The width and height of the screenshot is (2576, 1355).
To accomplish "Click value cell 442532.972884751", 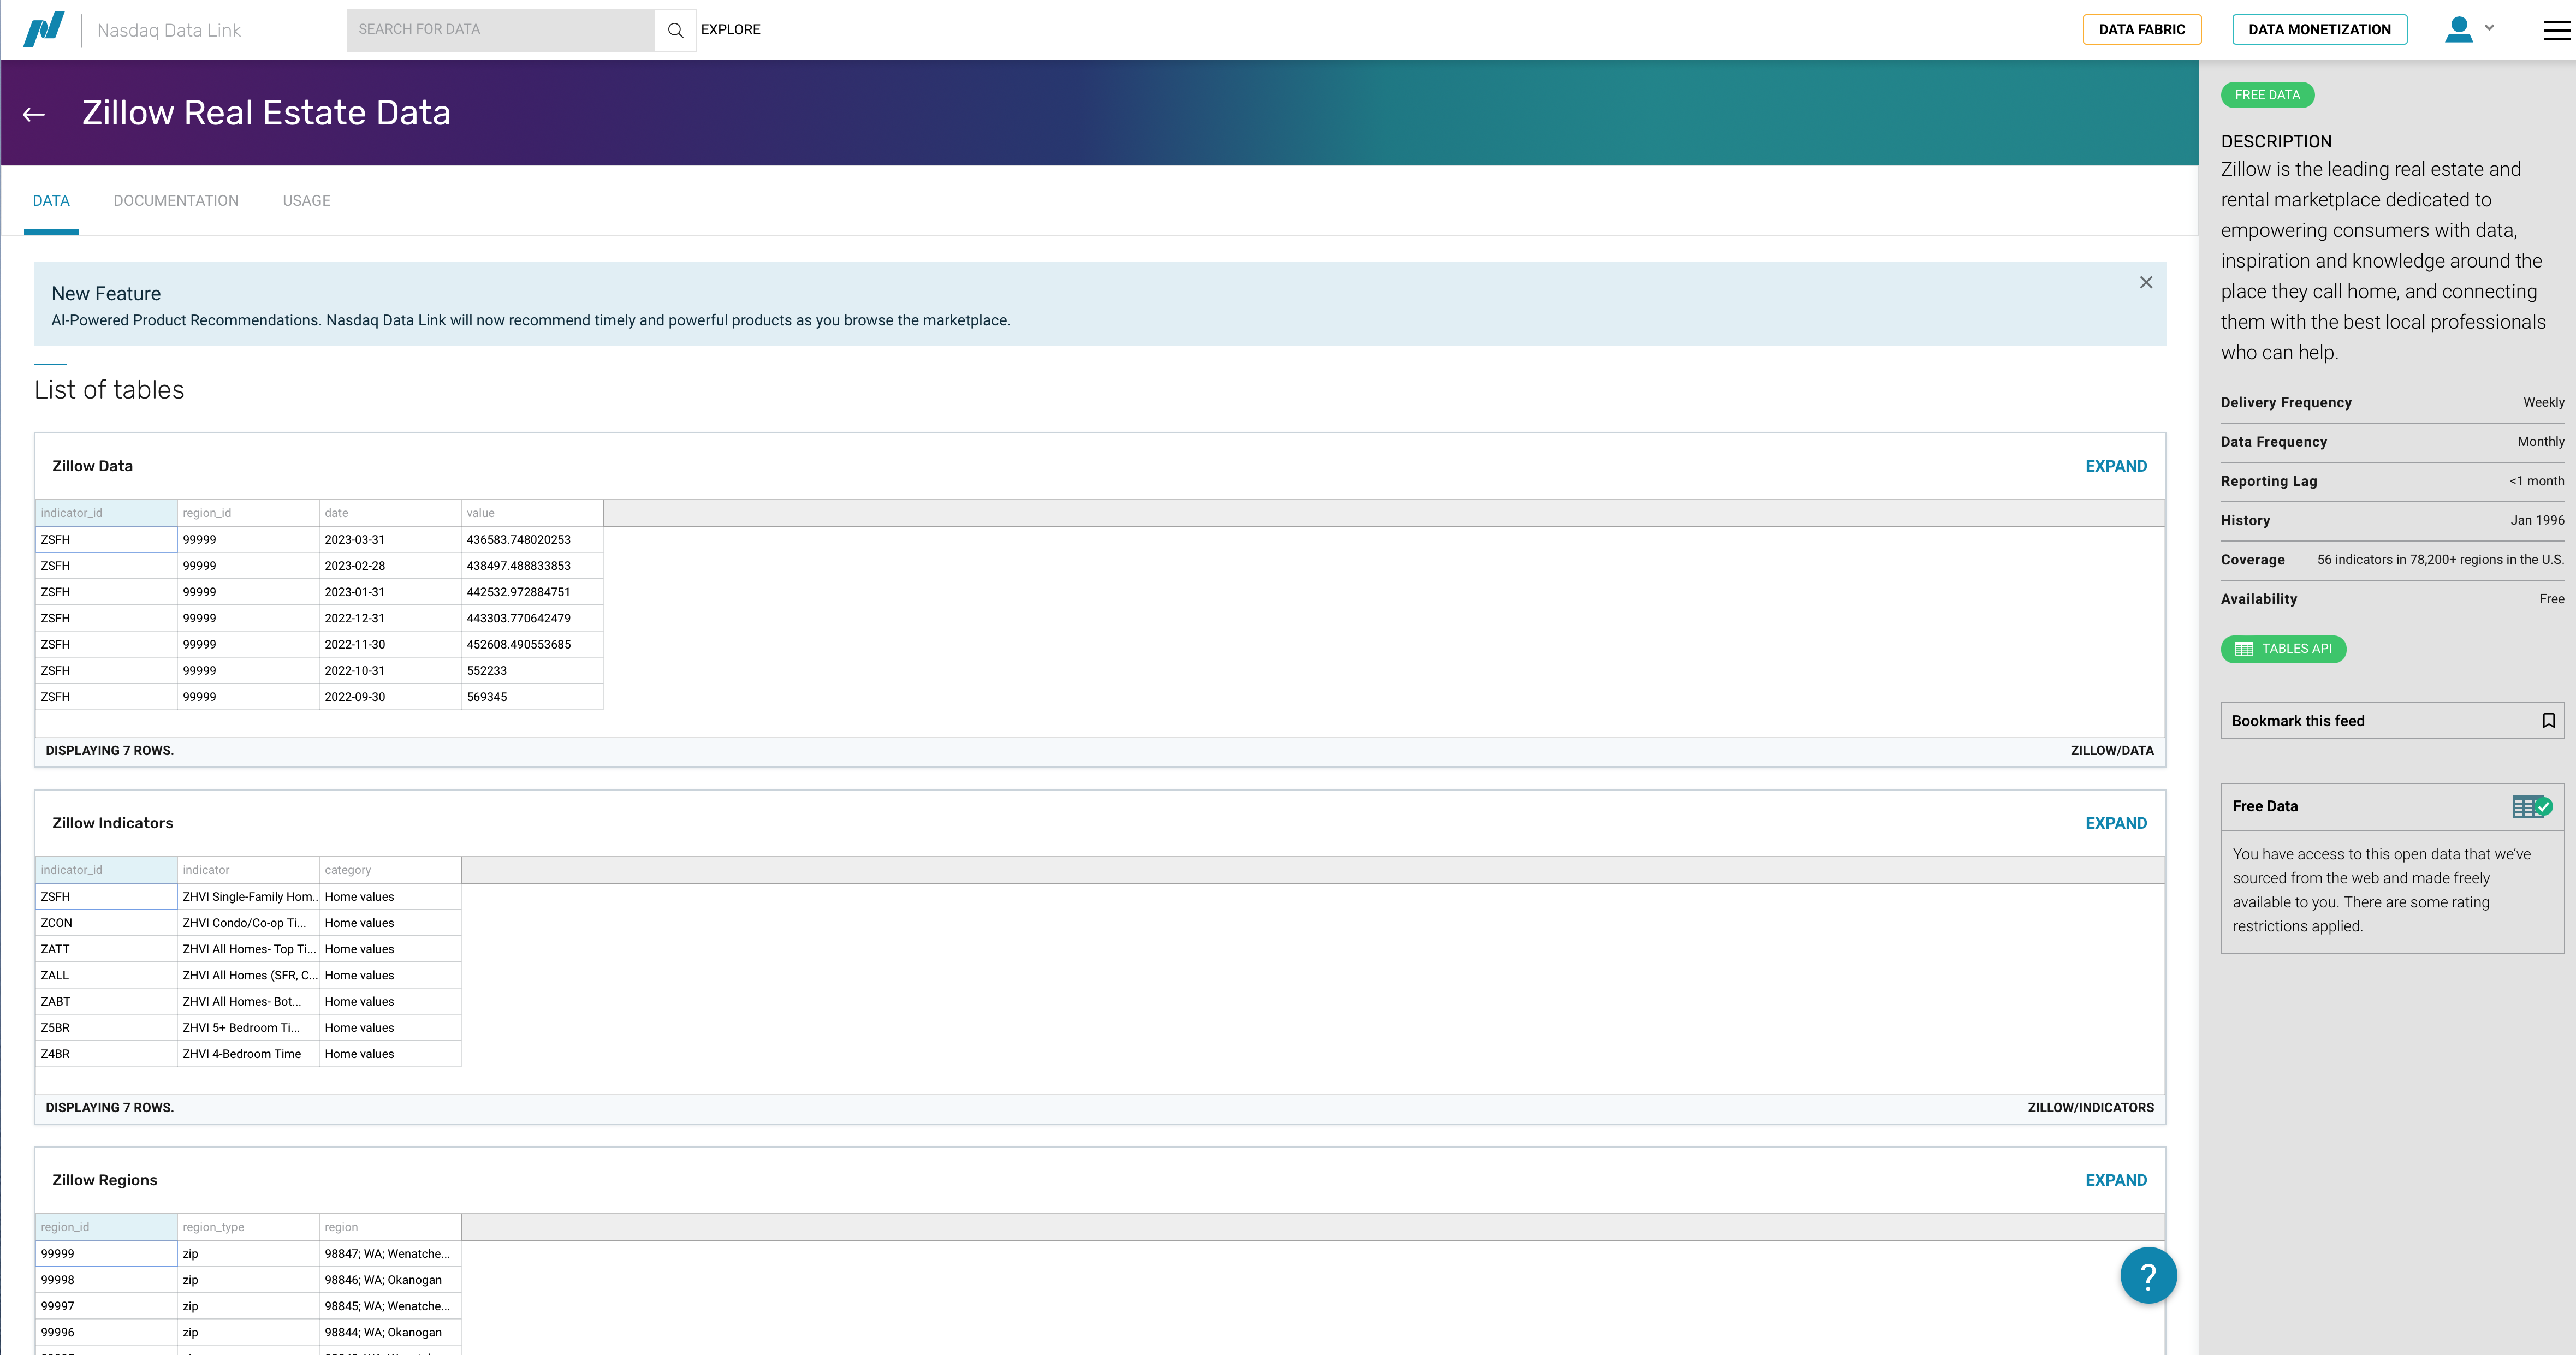I will 532,592.
